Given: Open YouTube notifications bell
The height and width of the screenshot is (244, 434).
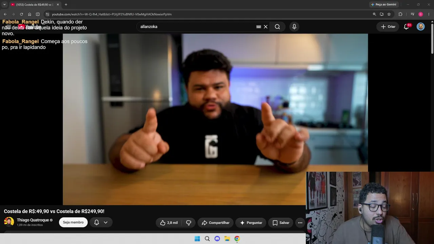Looking at the screenshot, I should tap(406, 27).
